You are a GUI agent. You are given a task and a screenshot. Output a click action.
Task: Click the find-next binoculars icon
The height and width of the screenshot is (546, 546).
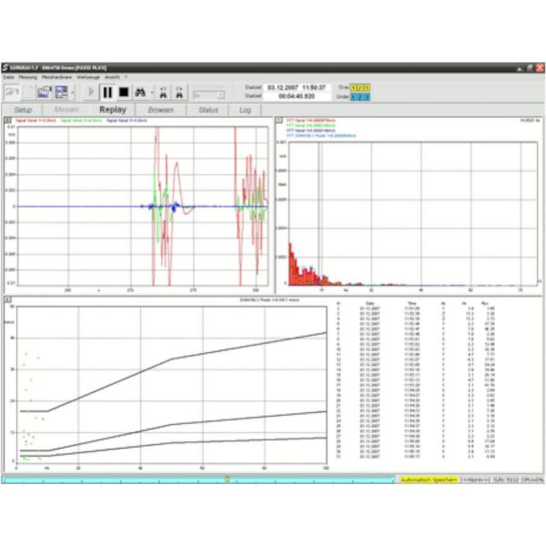click(179, 93)
